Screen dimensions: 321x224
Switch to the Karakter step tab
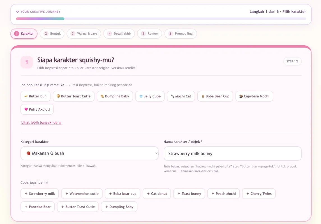[24, 34]
